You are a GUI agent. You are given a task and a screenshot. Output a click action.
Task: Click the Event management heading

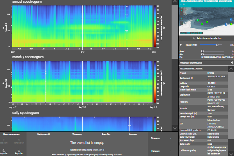11,134
